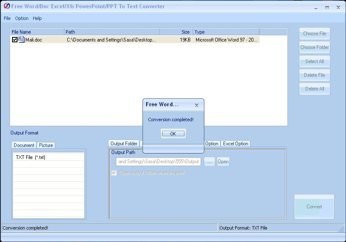Click the Open button next to output path
This screenshot has height=242, width=346.
pos(223,161)
